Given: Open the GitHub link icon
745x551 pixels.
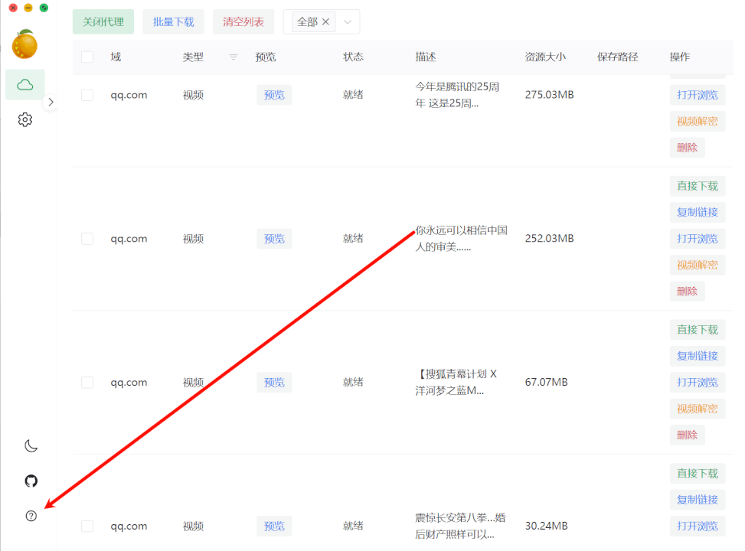Looking at the screenshot, I should click(31, 481).
